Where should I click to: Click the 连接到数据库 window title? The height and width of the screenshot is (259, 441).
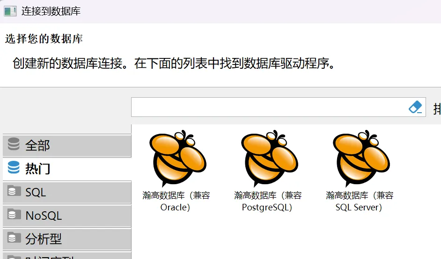click(x=51, y=11)
